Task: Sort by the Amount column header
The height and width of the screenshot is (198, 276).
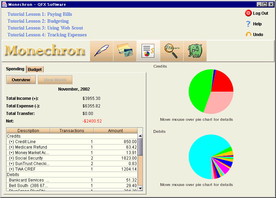Action: (115, 131)
